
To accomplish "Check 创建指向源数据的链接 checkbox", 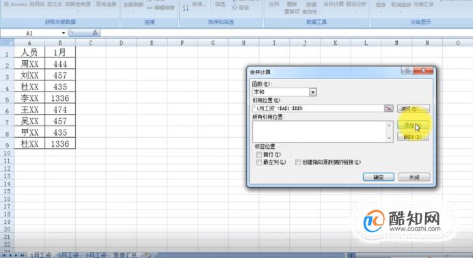I will 298,162.
